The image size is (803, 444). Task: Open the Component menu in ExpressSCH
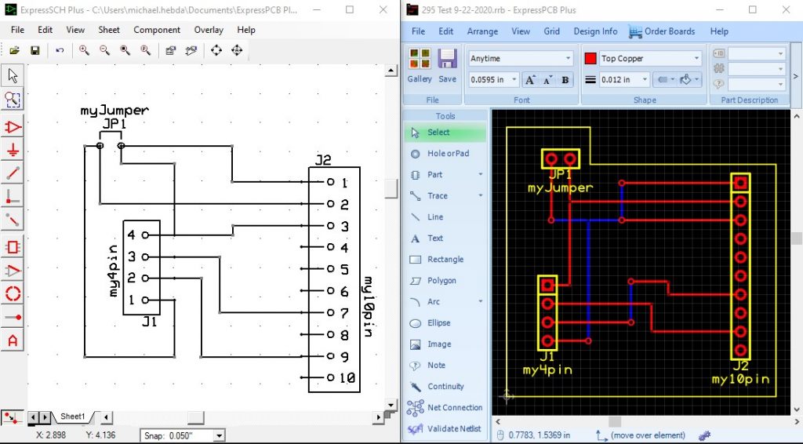[157, 30]
